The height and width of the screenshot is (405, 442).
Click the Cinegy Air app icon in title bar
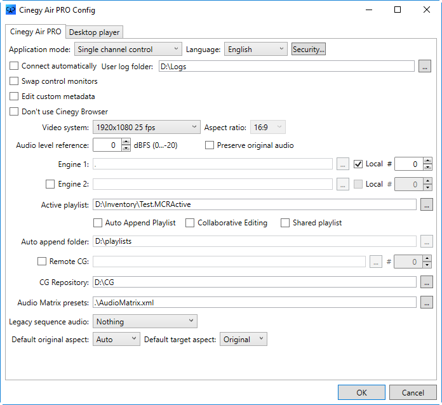pyautogui.click(x=10, y=10)
